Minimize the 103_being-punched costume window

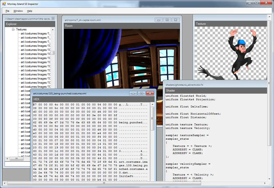point(133,93)
